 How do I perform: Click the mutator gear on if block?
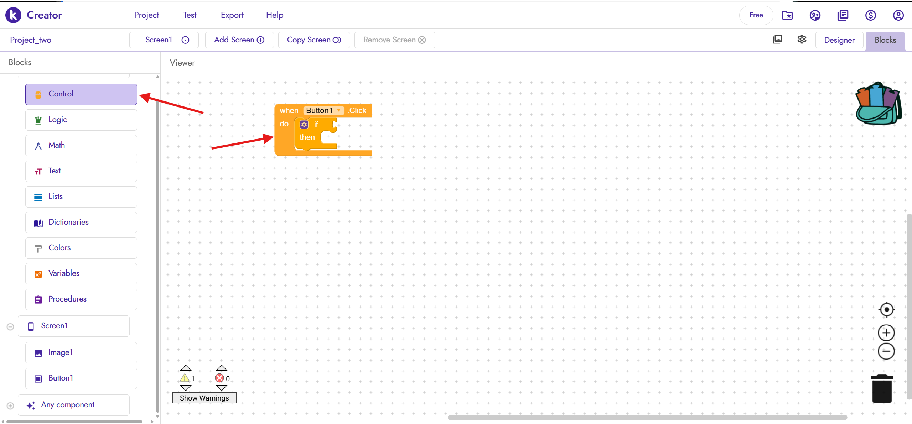click(x=304, y=124)
